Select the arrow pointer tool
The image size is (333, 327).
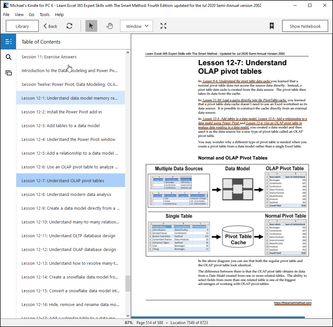coord(91,26)
